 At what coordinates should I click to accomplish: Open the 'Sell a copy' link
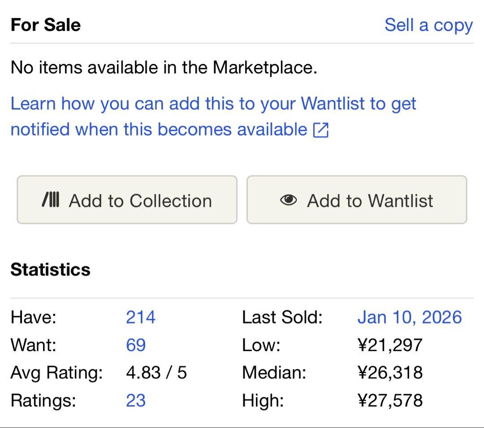click(x=428, y=25)
